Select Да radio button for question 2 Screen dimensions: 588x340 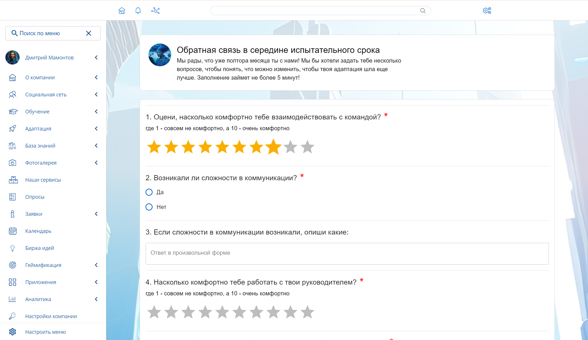click(x=149, y=192)
